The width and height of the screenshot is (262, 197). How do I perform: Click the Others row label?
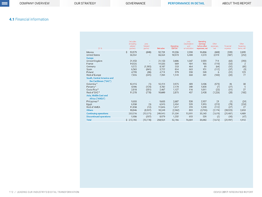pyautogui.click(x=90, y=110)
